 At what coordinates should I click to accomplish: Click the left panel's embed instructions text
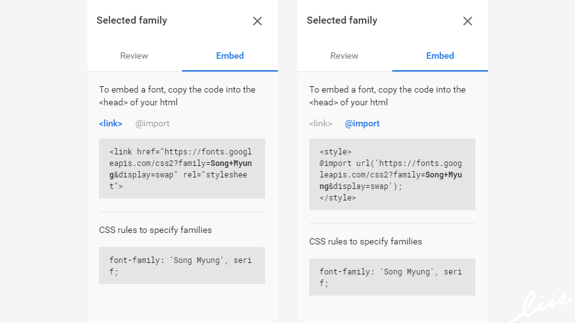tap(177, 96)
